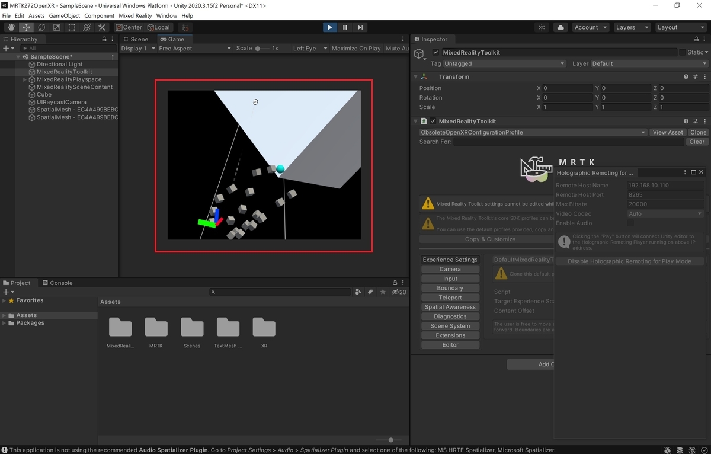Search project by type icon
The height and width of the screenshot is (454, 711).
click(x=358, y=292)
